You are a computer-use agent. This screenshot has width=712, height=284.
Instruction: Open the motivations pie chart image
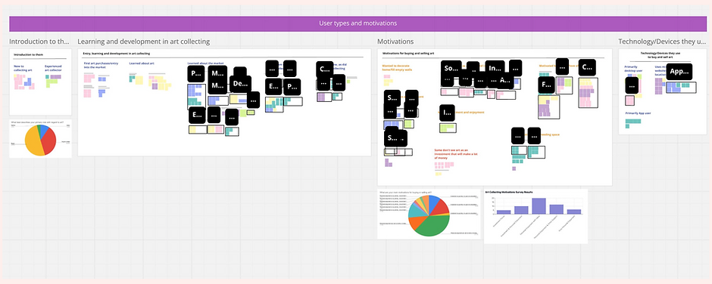(429, 214)
